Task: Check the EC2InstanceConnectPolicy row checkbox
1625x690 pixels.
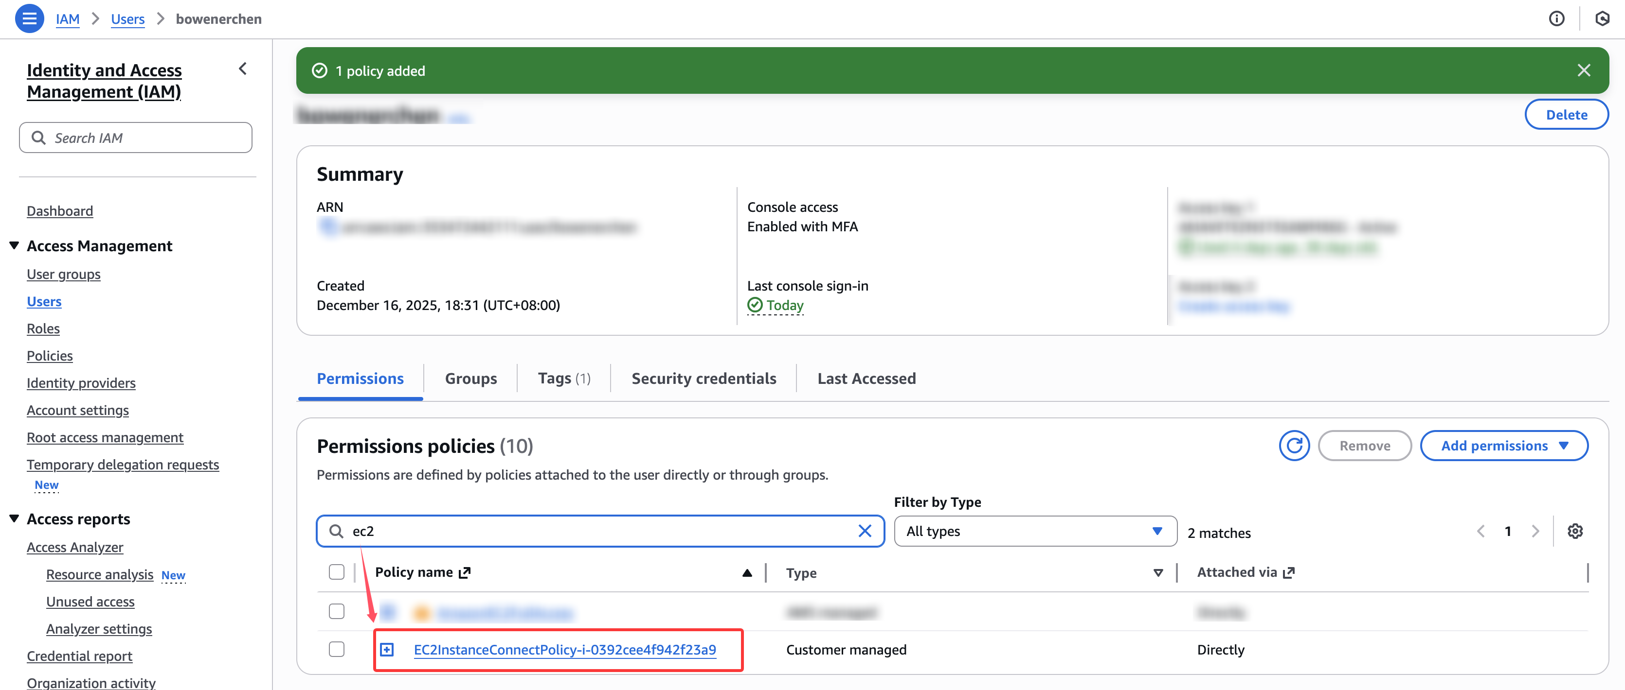Action: (x=336, y=649)
